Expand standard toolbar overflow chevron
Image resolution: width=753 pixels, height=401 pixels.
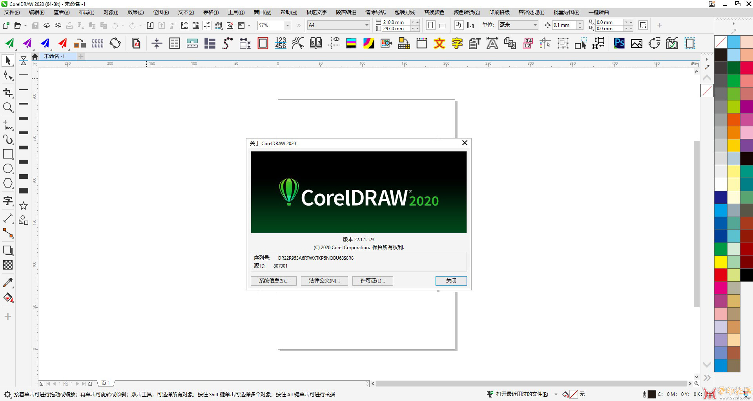pos(299,25)
